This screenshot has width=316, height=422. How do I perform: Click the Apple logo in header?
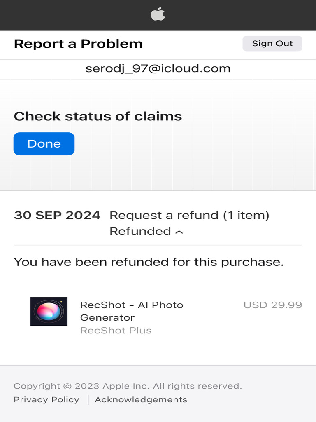coord(158,15)
